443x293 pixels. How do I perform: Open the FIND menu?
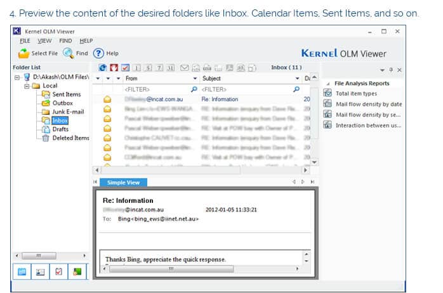tap(65, 41)
